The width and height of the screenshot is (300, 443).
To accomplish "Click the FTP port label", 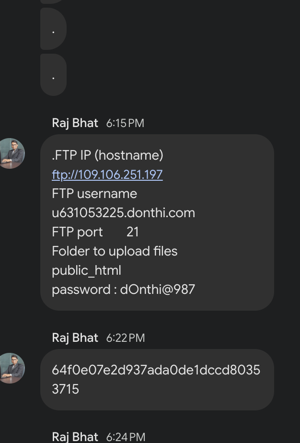I will [x=77, y=232].
